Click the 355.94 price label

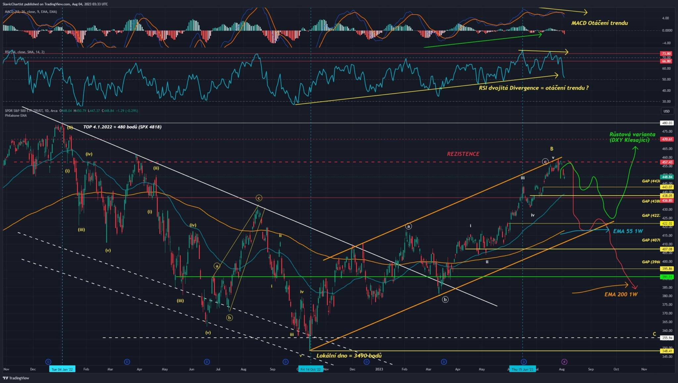click(667, 338)
